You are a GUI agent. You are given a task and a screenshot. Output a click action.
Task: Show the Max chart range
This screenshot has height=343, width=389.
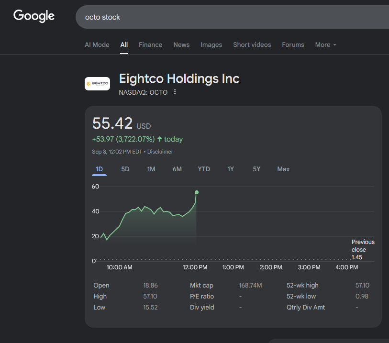pos(283,169)
